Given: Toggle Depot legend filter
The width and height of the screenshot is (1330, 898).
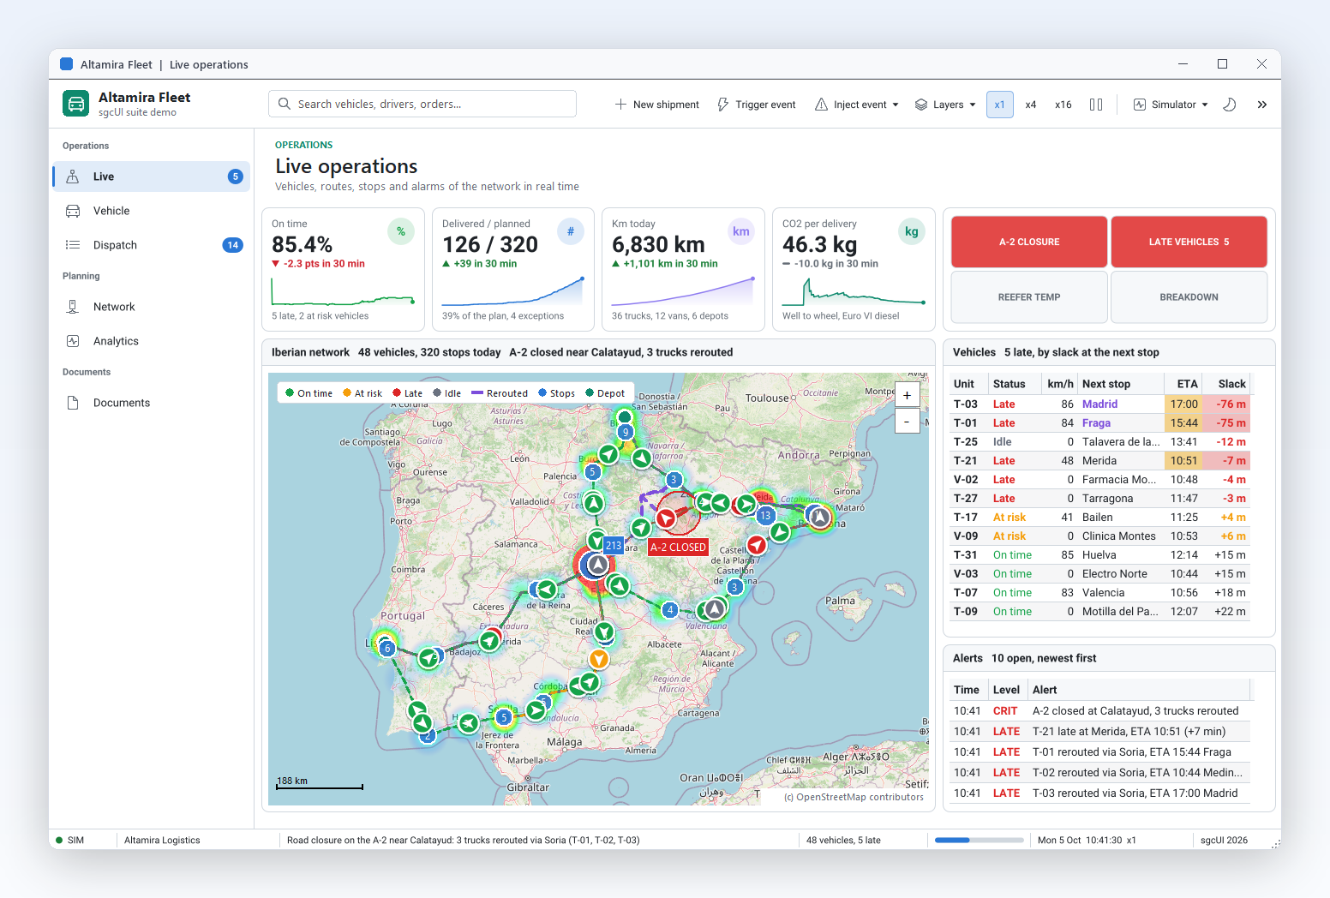Looking at the screenshot, I should 605,393.
